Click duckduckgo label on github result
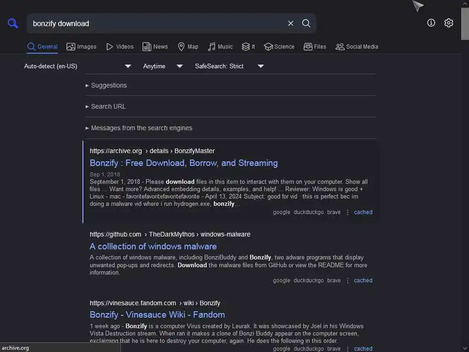 [308, 280]
